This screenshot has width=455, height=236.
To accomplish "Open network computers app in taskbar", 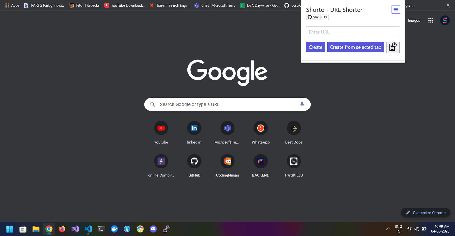I will (166, 229).
